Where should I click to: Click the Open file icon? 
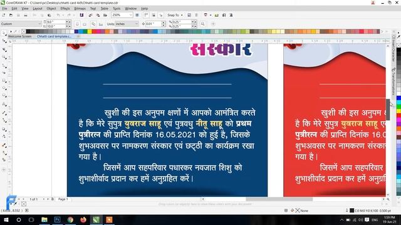point(11,15)
